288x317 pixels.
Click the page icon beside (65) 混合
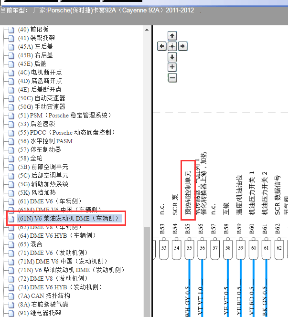coord(11,244)
